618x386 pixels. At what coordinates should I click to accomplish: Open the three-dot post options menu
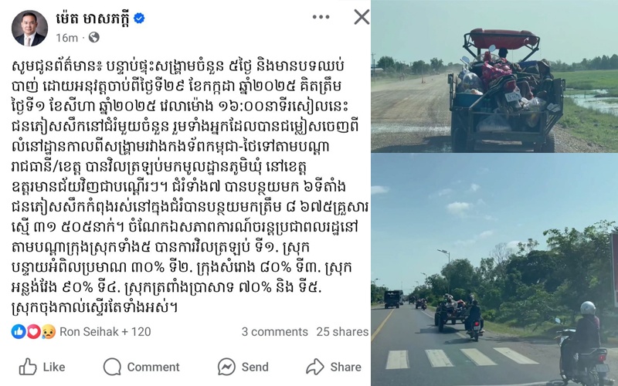(321, 17)
